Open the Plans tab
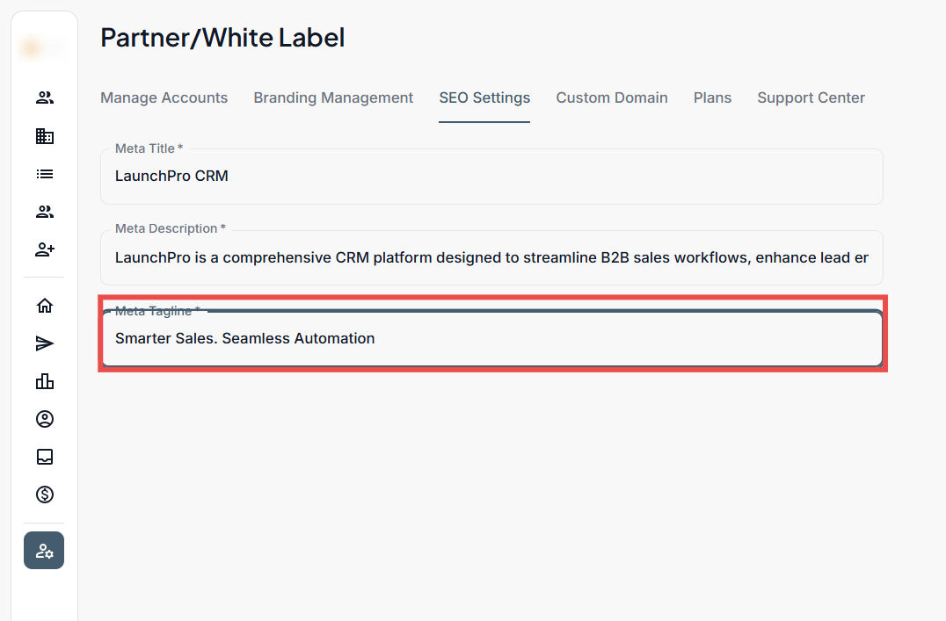 [712, 98]
